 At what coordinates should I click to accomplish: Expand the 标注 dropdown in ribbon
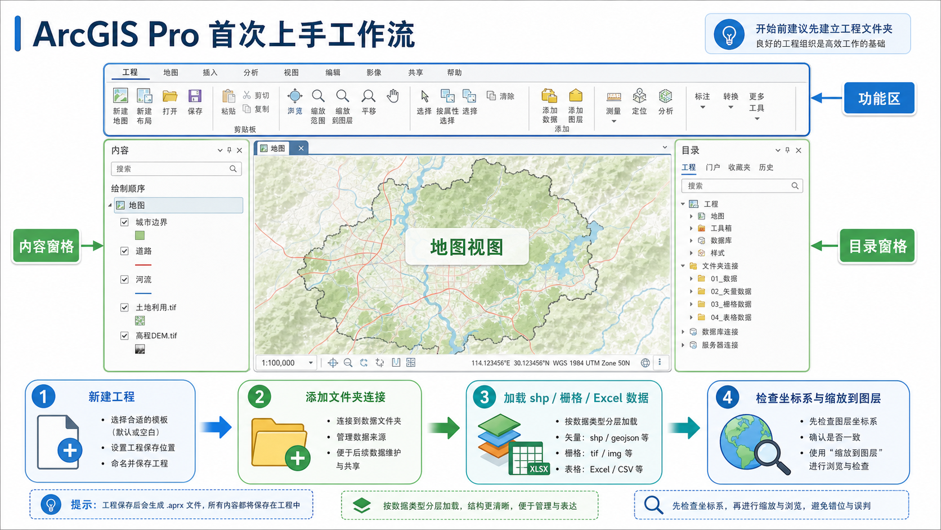tap(702, 107)
